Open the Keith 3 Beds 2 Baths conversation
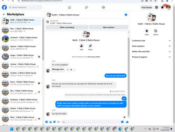This screenshot has height=132, width=175. point(21,21)
